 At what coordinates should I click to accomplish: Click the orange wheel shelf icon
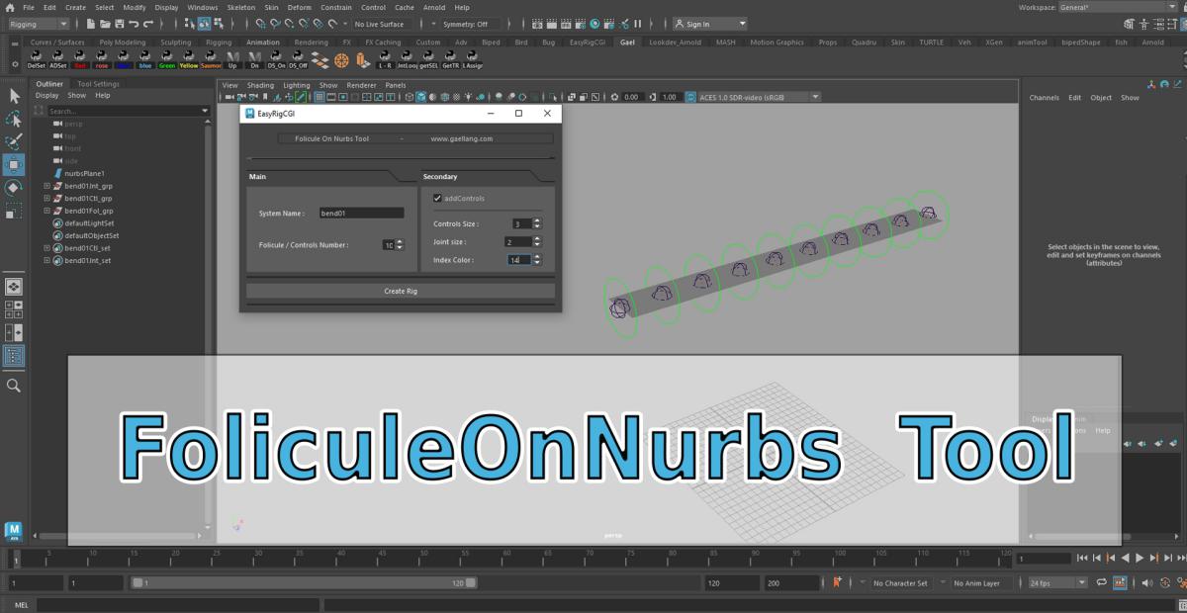click(341, 60)
